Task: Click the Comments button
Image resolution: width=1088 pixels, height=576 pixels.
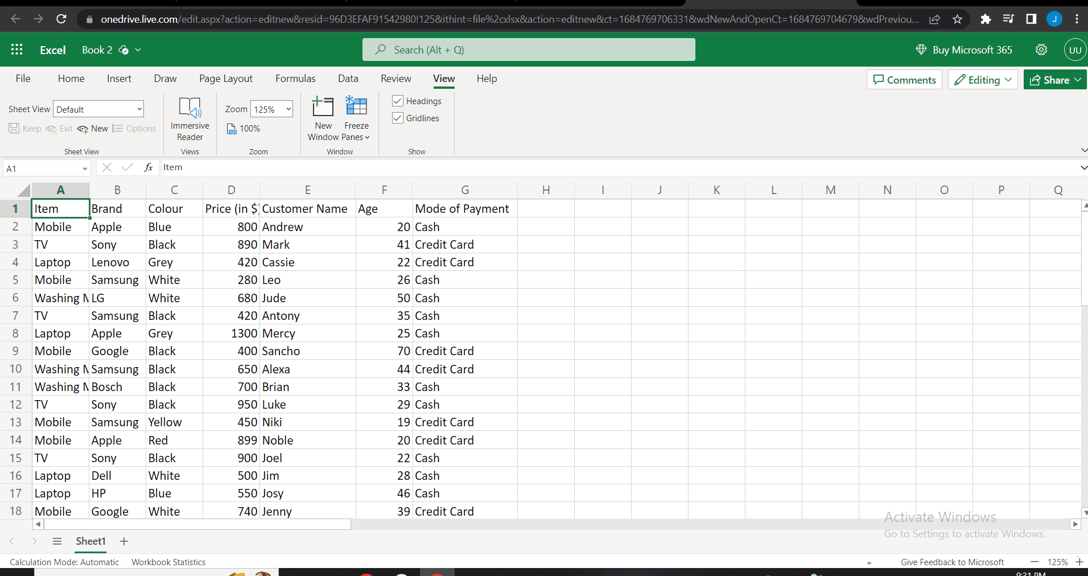Action: coord(904,80)
